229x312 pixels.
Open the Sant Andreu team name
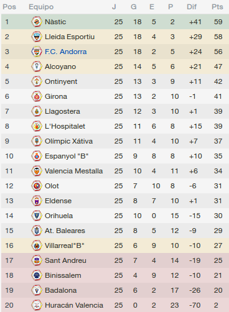tap(65, 260)
